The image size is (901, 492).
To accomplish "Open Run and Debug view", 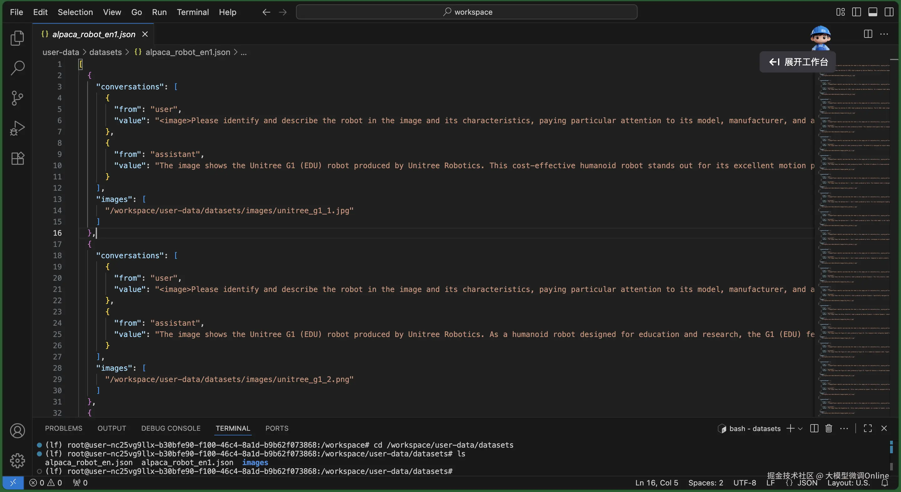I will coord(17,128).
